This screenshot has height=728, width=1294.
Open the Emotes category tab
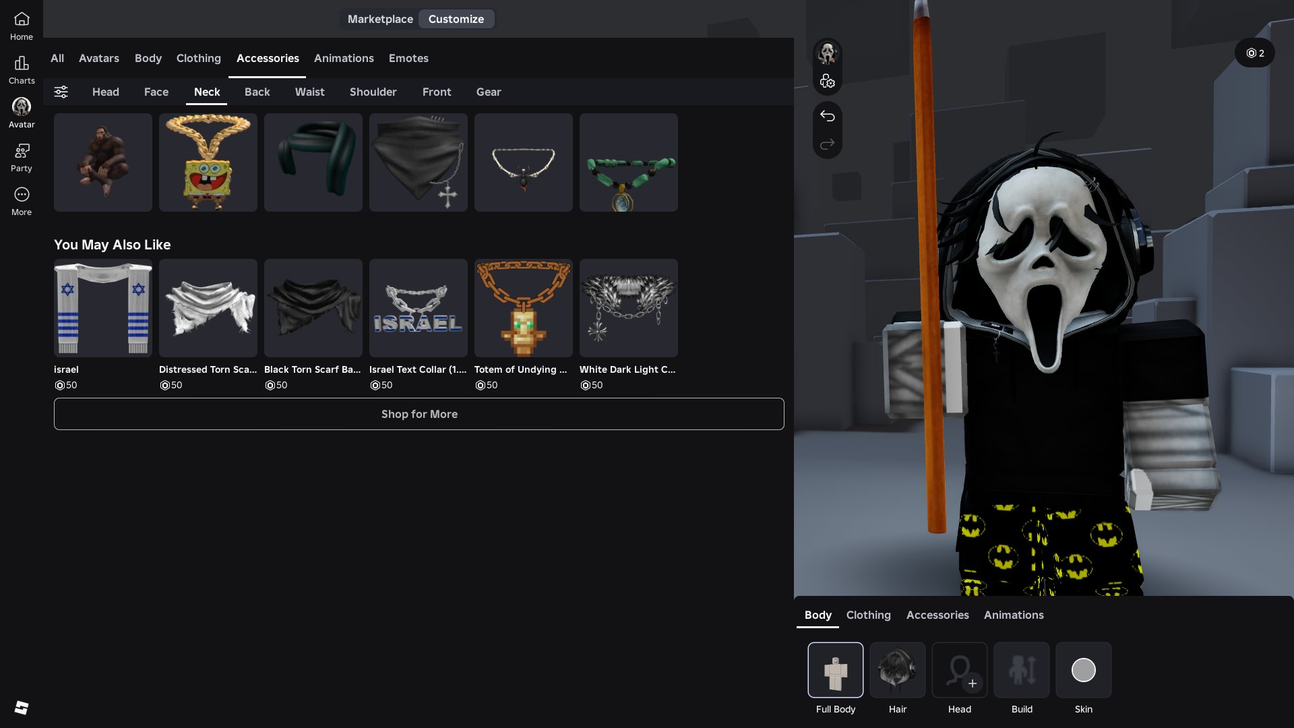coord(408,58)
